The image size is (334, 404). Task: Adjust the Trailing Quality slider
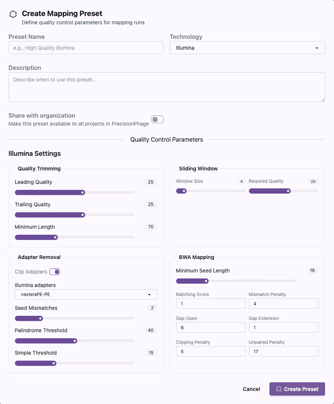pos(83,215)
